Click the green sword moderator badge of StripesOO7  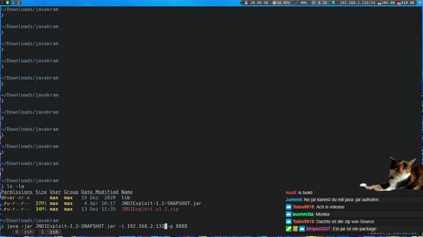coord(289,229)
